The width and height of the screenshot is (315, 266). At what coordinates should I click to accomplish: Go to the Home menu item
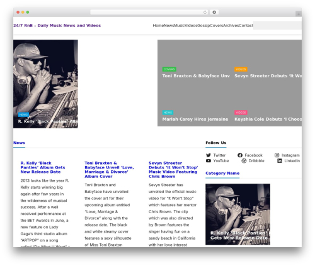[x=158, y=25]
